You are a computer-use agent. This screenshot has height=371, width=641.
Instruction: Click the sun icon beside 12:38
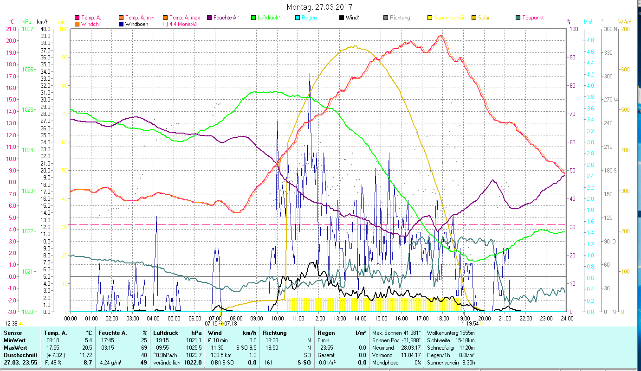pyautogui.click(x=21, y=324)
